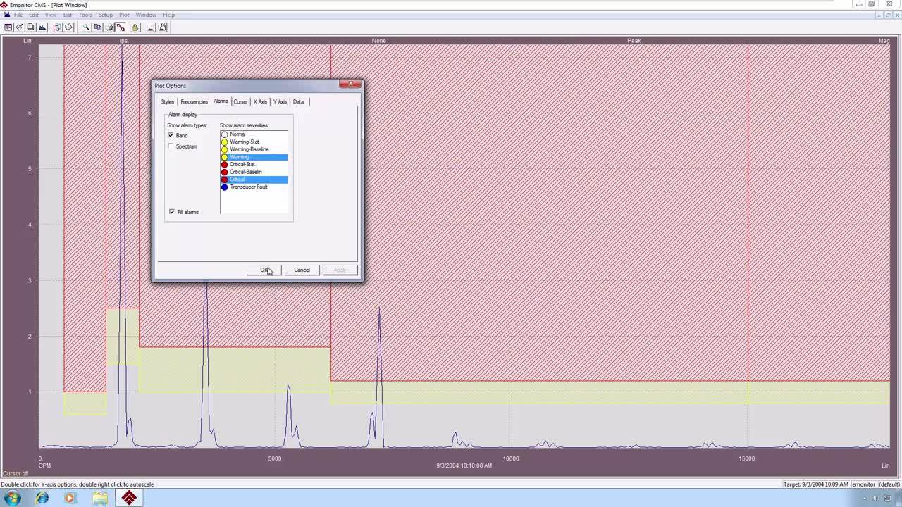This screenshot has width=902, height=507.
Task: Toggle the Fill alarms checkbox
Action: click(172, 212)
